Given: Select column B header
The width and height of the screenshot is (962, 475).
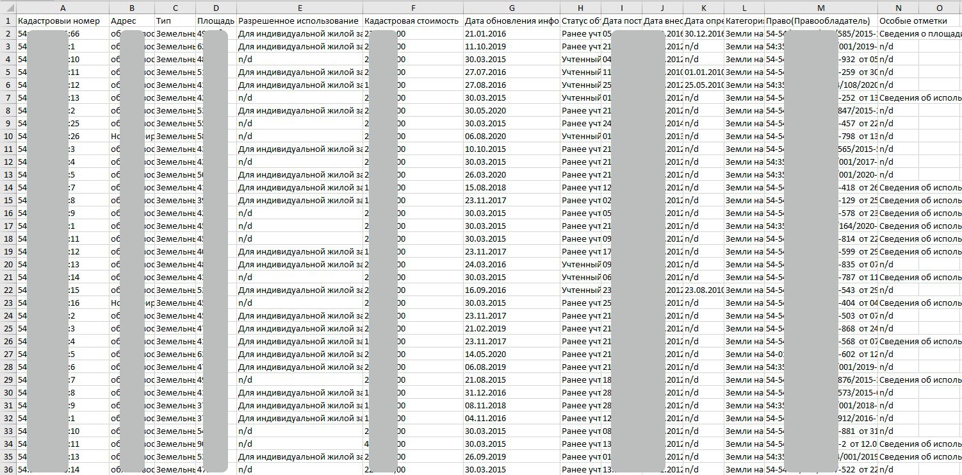Looking at the screenshot, I should [x=132, y=7].
